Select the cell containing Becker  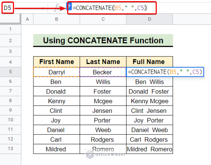click(x=103, y=72)
